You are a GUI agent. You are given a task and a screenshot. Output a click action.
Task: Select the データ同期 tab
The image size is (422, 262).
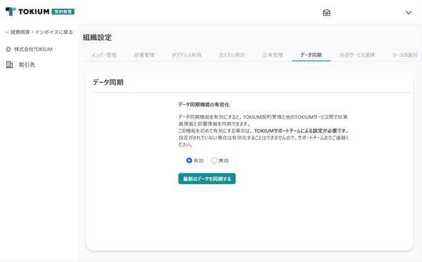click(x=311, y=55)
